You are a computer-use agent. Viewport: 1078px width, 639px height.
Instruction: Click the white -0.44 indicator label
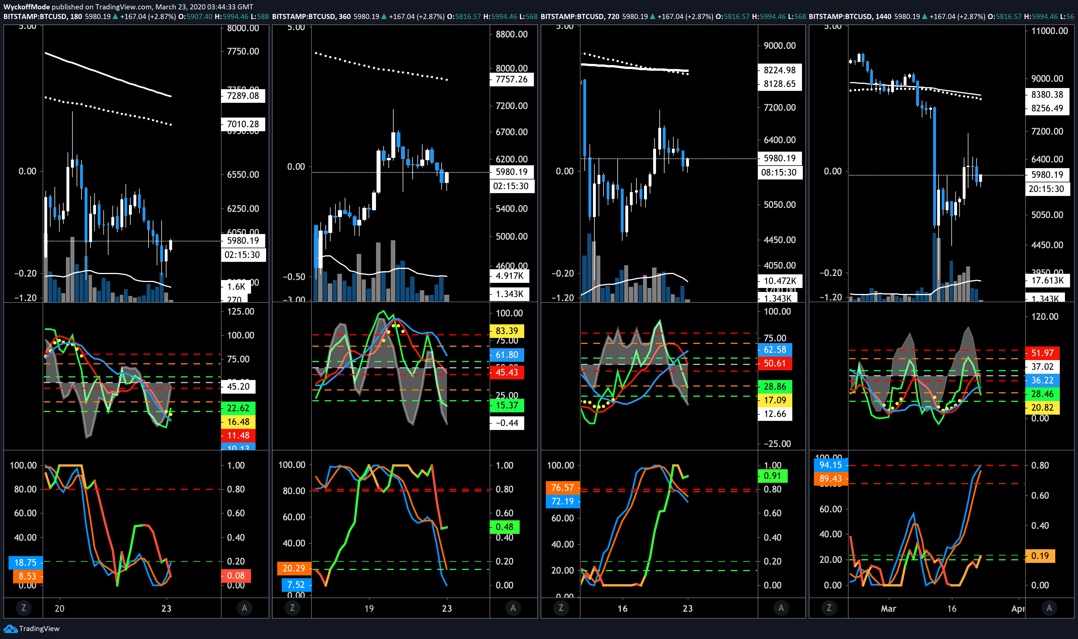507,423
